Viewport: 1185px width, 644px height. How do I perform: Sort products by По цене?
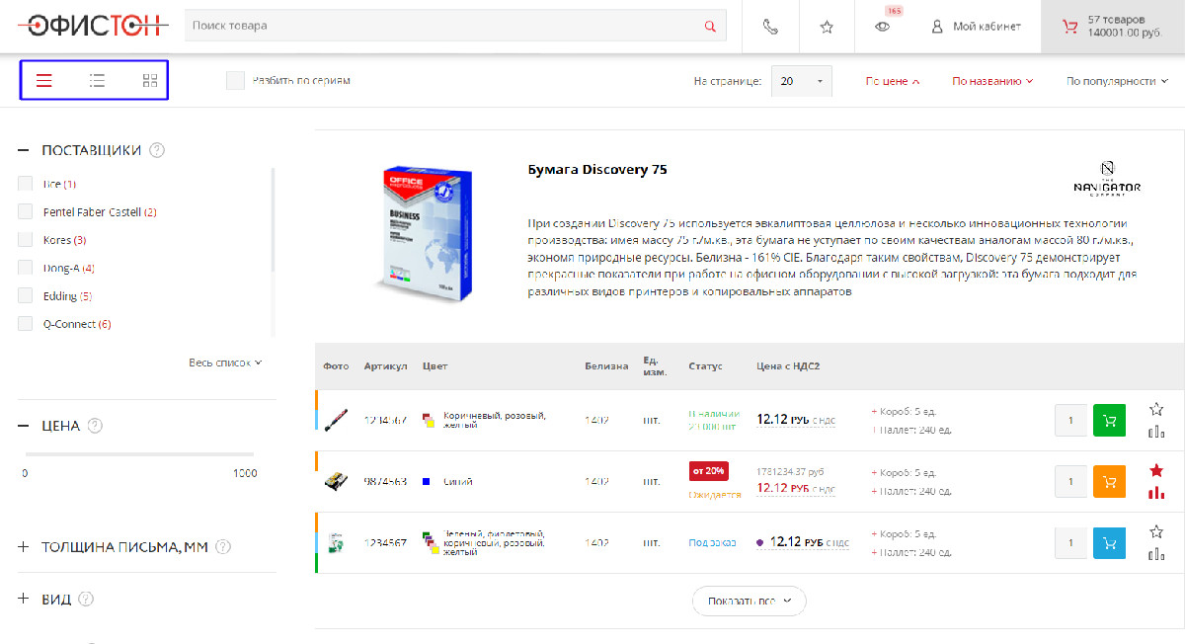click(893, 81)
